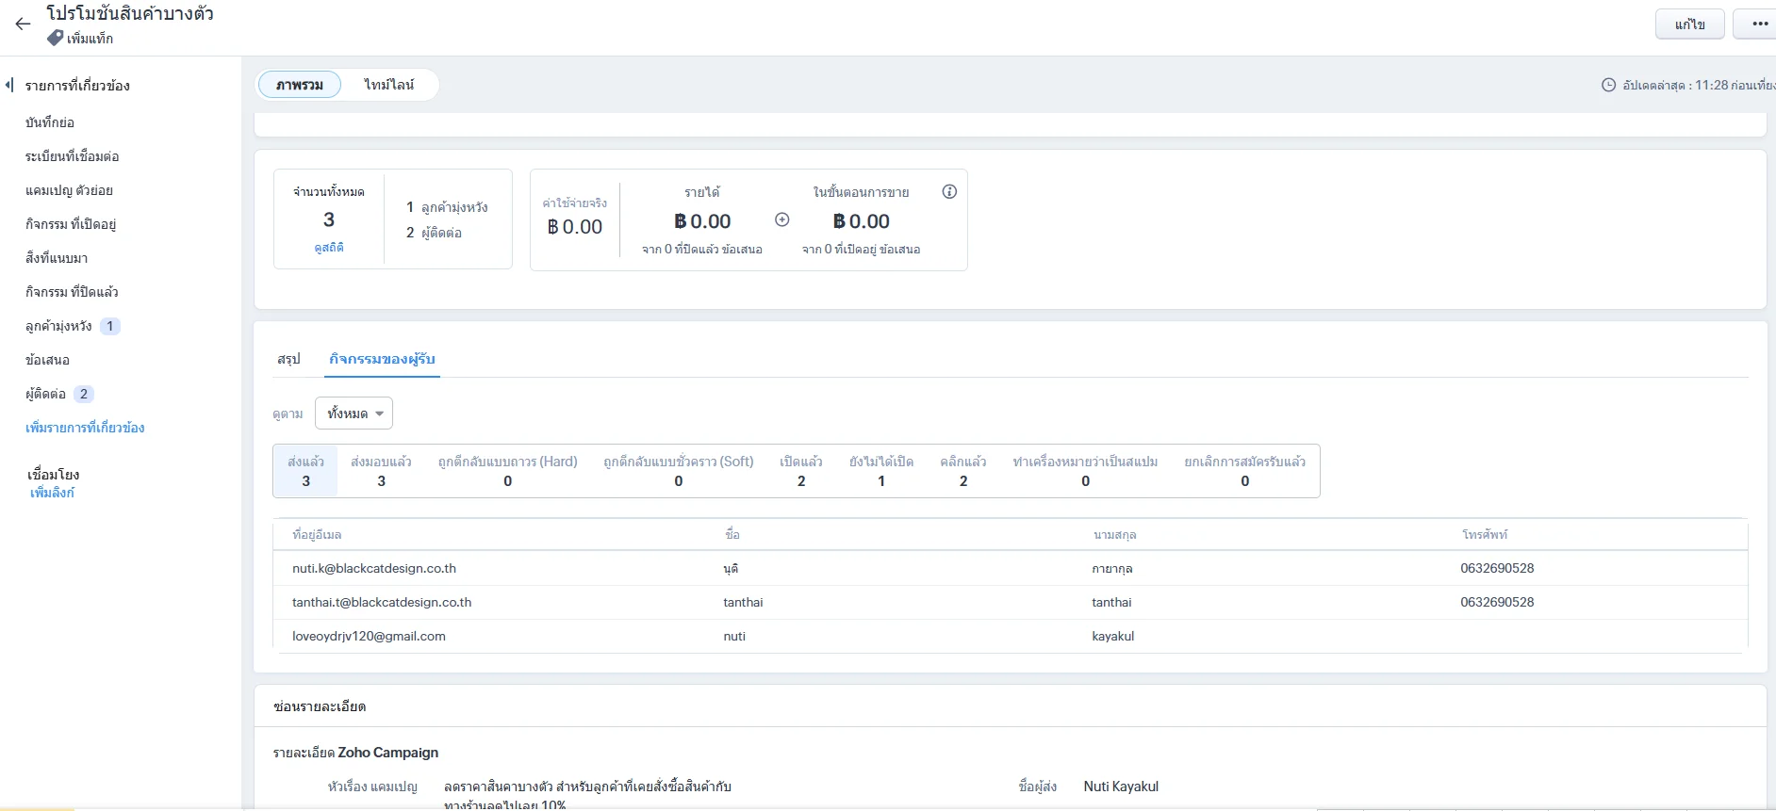Open the ดูสถิติ statistics link

coord(329,248)
